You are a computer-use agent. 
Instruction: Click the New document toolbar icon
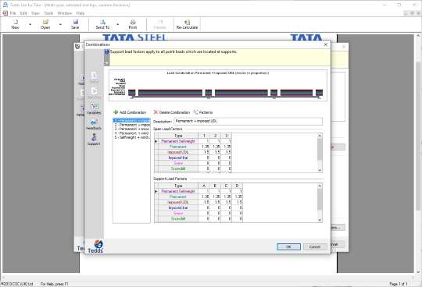(16, 23)
